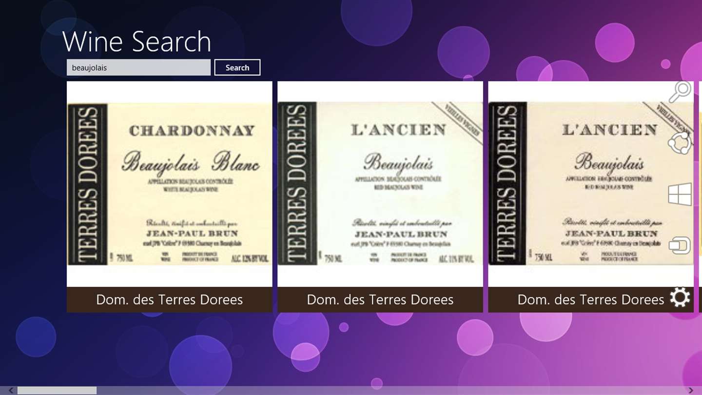Click the Search button
Screen dimensions: 702x395
[237, 67]
